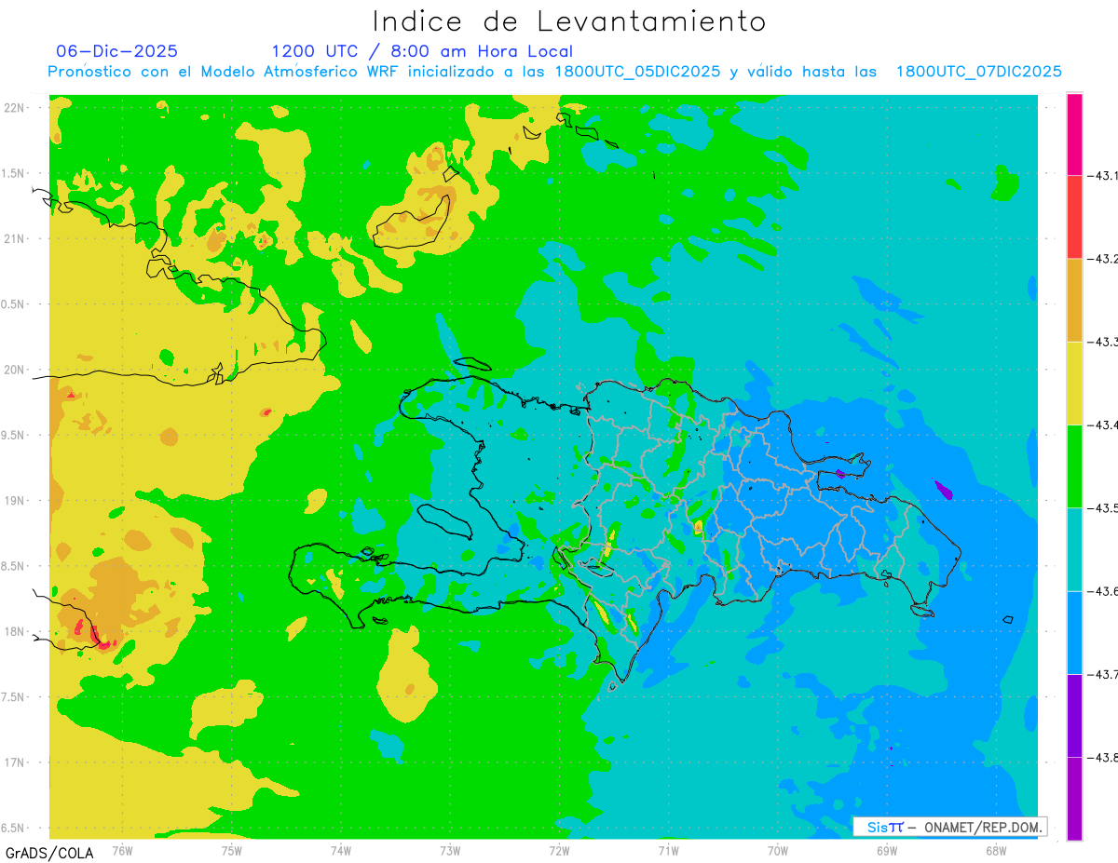
Task: Click the '7.5N' latitude axis label
Action: [x=12, y=697]
